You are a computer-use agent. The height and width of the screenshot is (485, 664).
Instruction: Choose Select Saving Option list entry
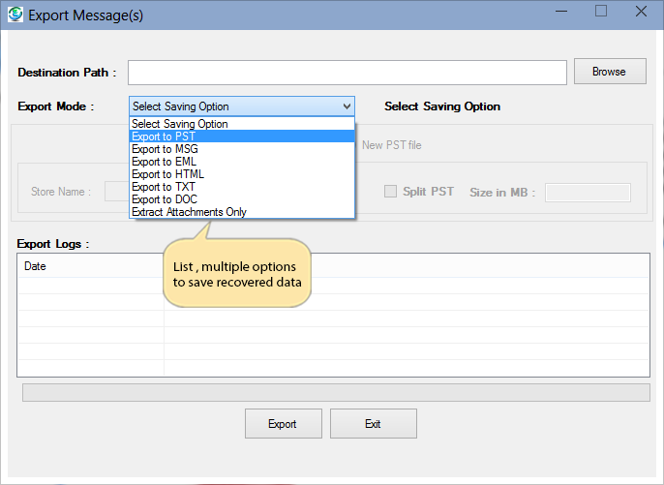pyautogui.click(x=180, y=124)
